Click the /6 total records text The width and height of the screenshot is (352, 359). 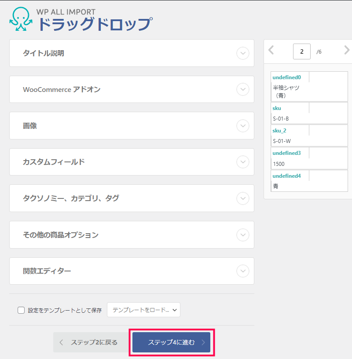click(x=319, y=52)
